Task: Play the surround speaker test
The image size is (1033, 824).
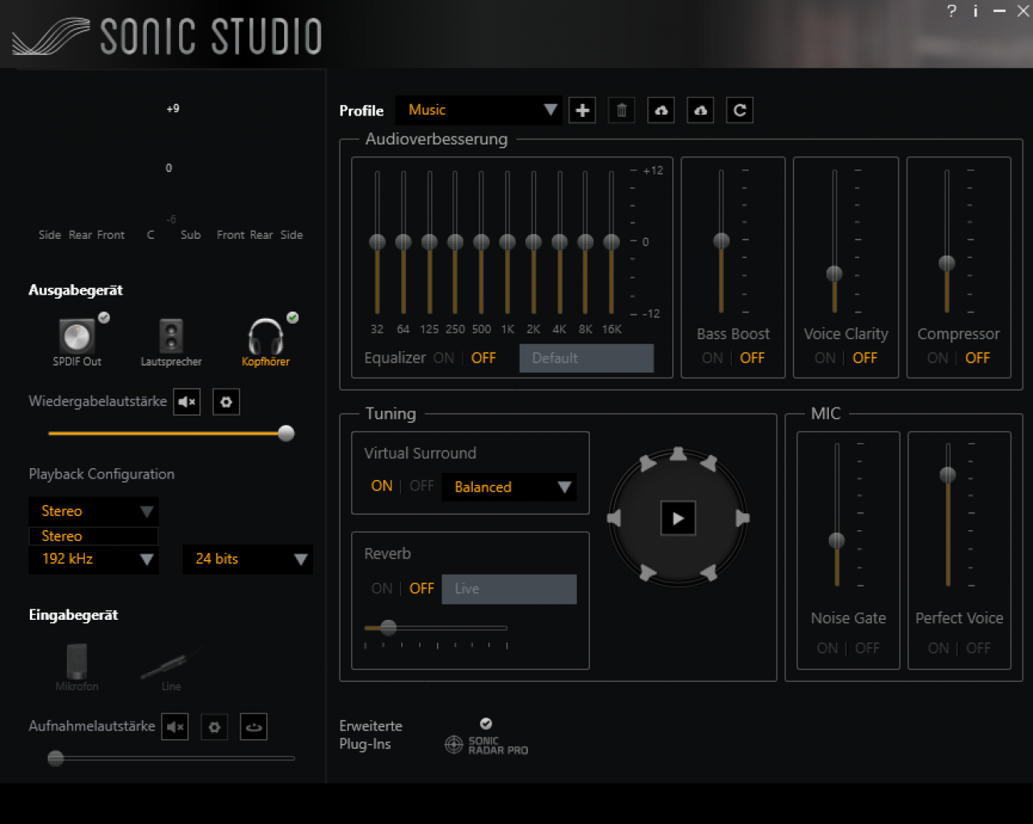Action: point(678,518)
